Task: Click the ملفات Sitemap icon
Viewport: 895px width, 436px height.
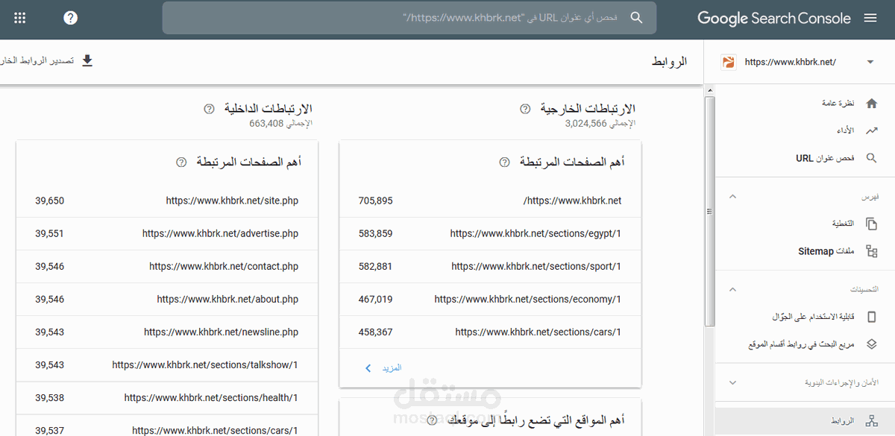Action: (871, 251)
